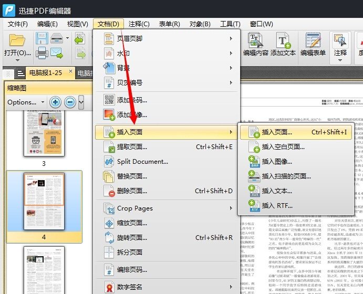Switch to the 电脑报1-25 tab
363x294 pixels.
(x=46, y=73)
